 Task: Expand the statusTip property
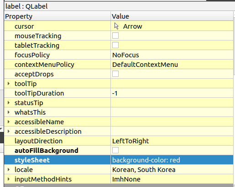click(x=9, y=103)
